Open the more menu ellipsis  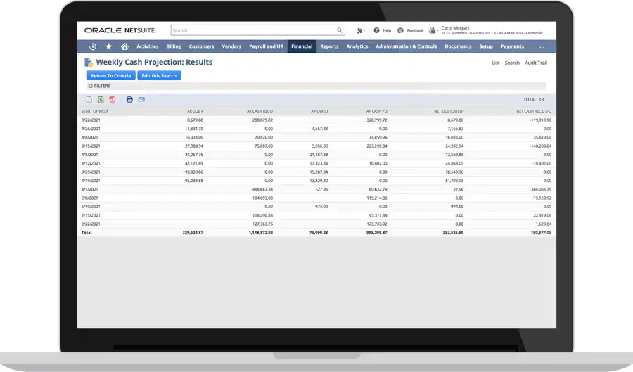[x=542, y=47]
